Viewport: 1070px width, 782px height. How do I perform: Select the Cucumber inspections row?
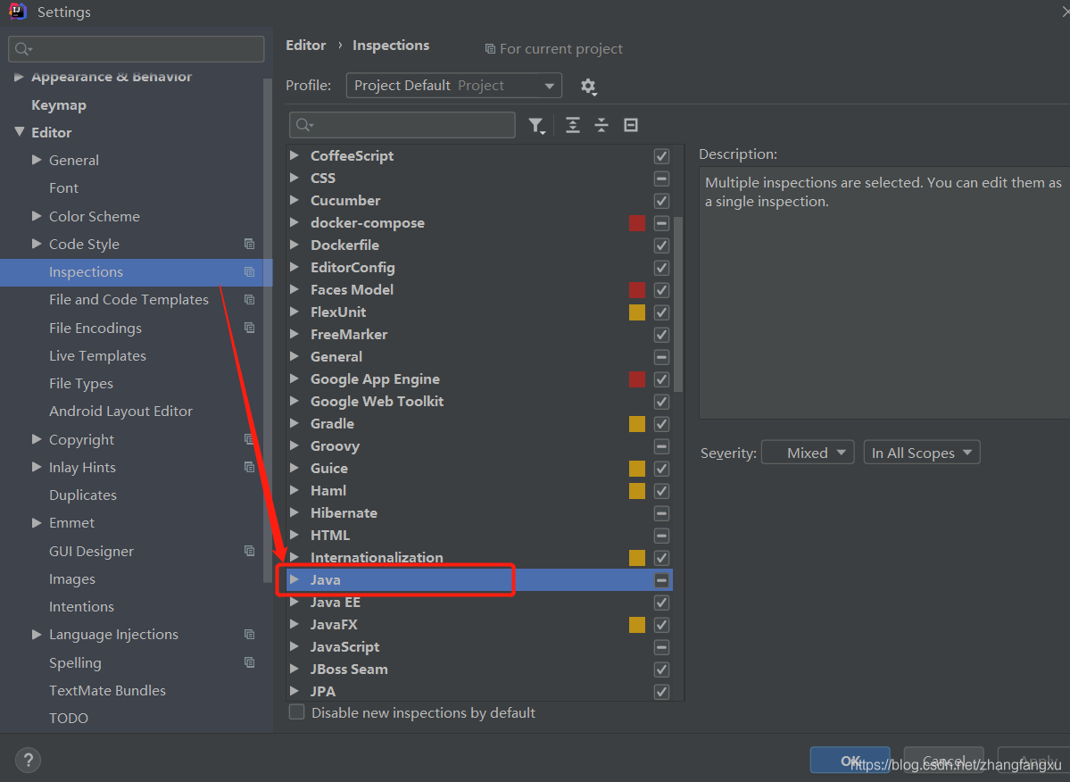(x=480, y=201)
